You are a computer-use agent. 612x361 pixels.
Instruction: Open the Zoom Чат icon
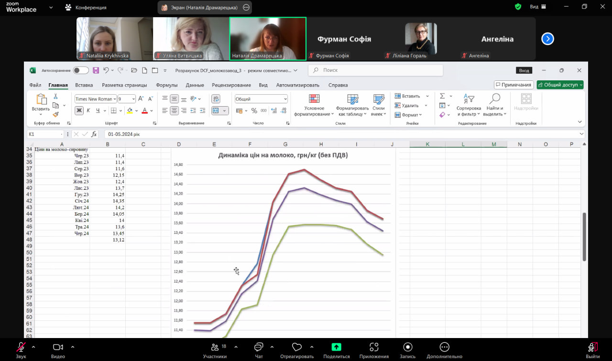pyautogui.click(x=259, y=347)
